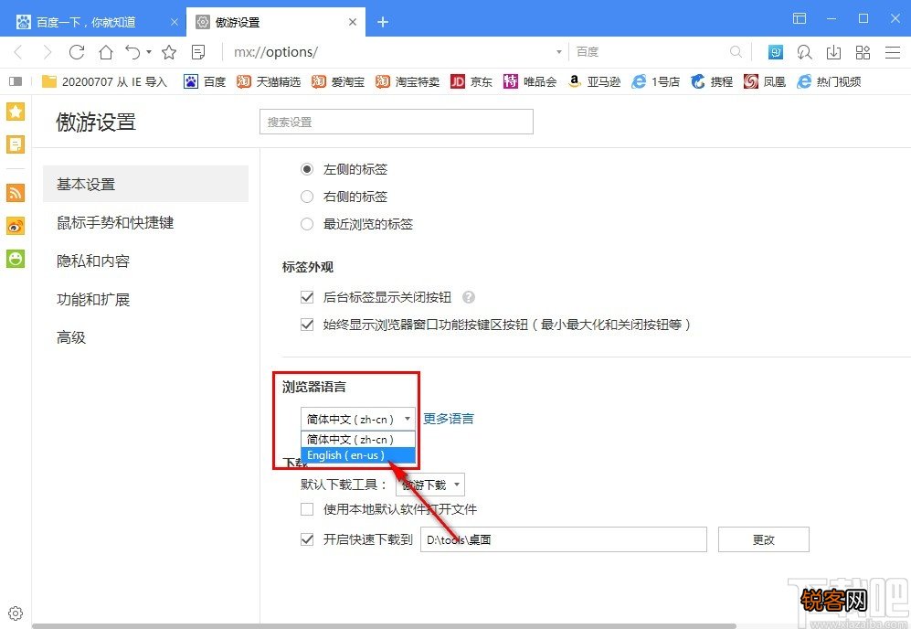Screen dimensions: 911x629
Task: Select the 右侧的标签 radio button
Action: click(307, 197)
